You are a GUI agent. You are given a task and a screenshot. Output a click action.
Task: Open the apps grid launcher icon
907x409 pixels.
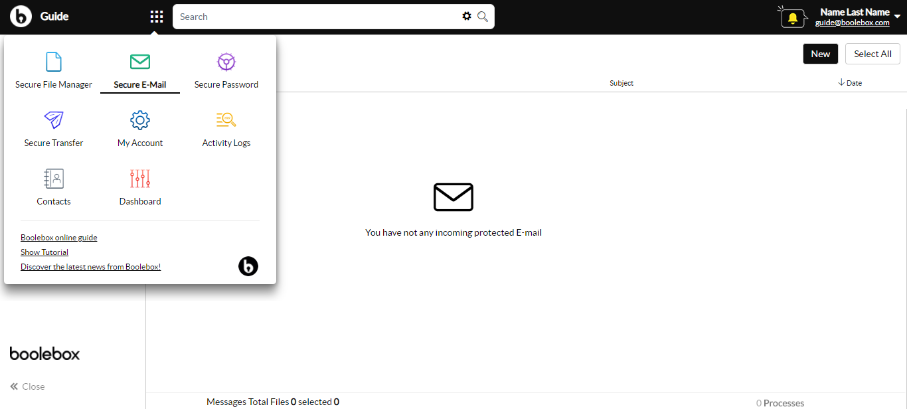pyautogui.click(x=157, y=17)
